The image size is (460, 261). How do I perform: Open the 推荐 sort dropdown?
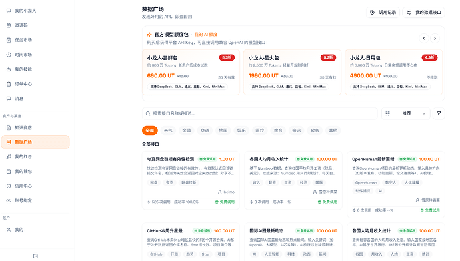(406, 113)
